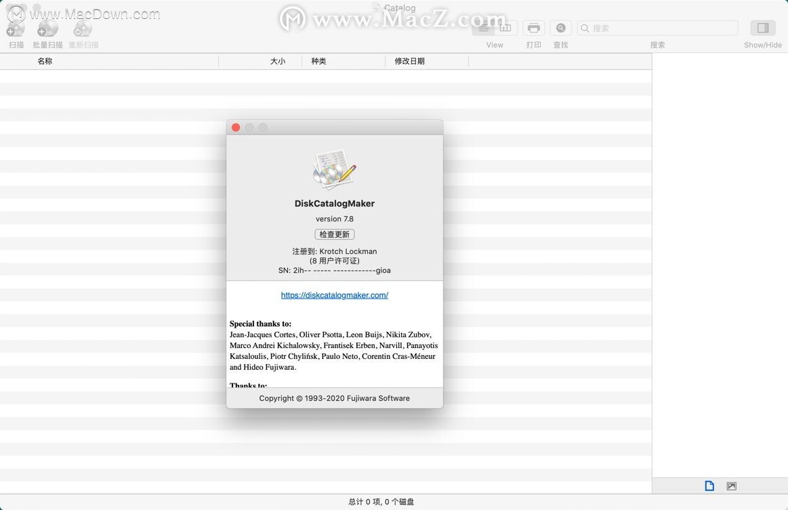Viewport: 788px width, 510px height.
Task: Select the image preview tab icon in sidebar
Action: tap(731, 486)
